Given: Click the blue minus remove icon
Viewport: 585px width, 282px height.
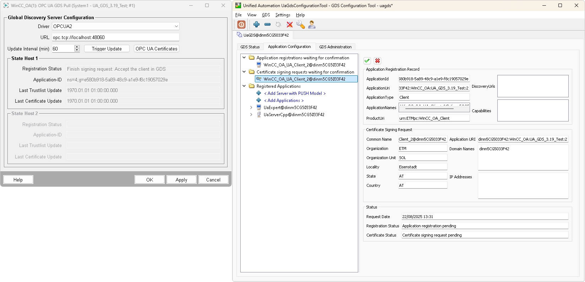Looking at the screenshot, I should point(267,25).
